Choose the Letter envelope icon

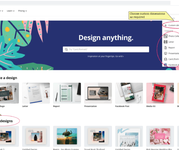click(166, 42)
